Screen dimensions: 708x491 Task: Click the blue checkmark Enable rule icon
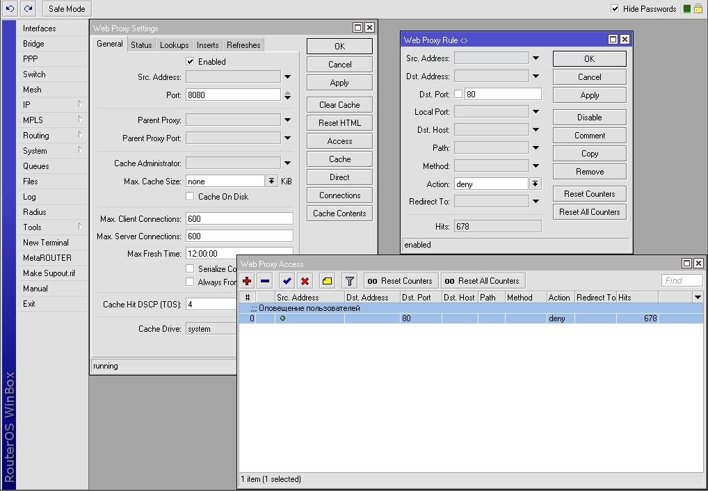[287, 281]
